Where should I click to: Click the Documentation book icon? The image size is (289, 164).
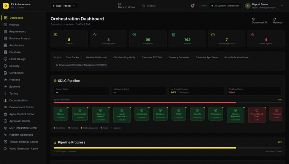6,100
